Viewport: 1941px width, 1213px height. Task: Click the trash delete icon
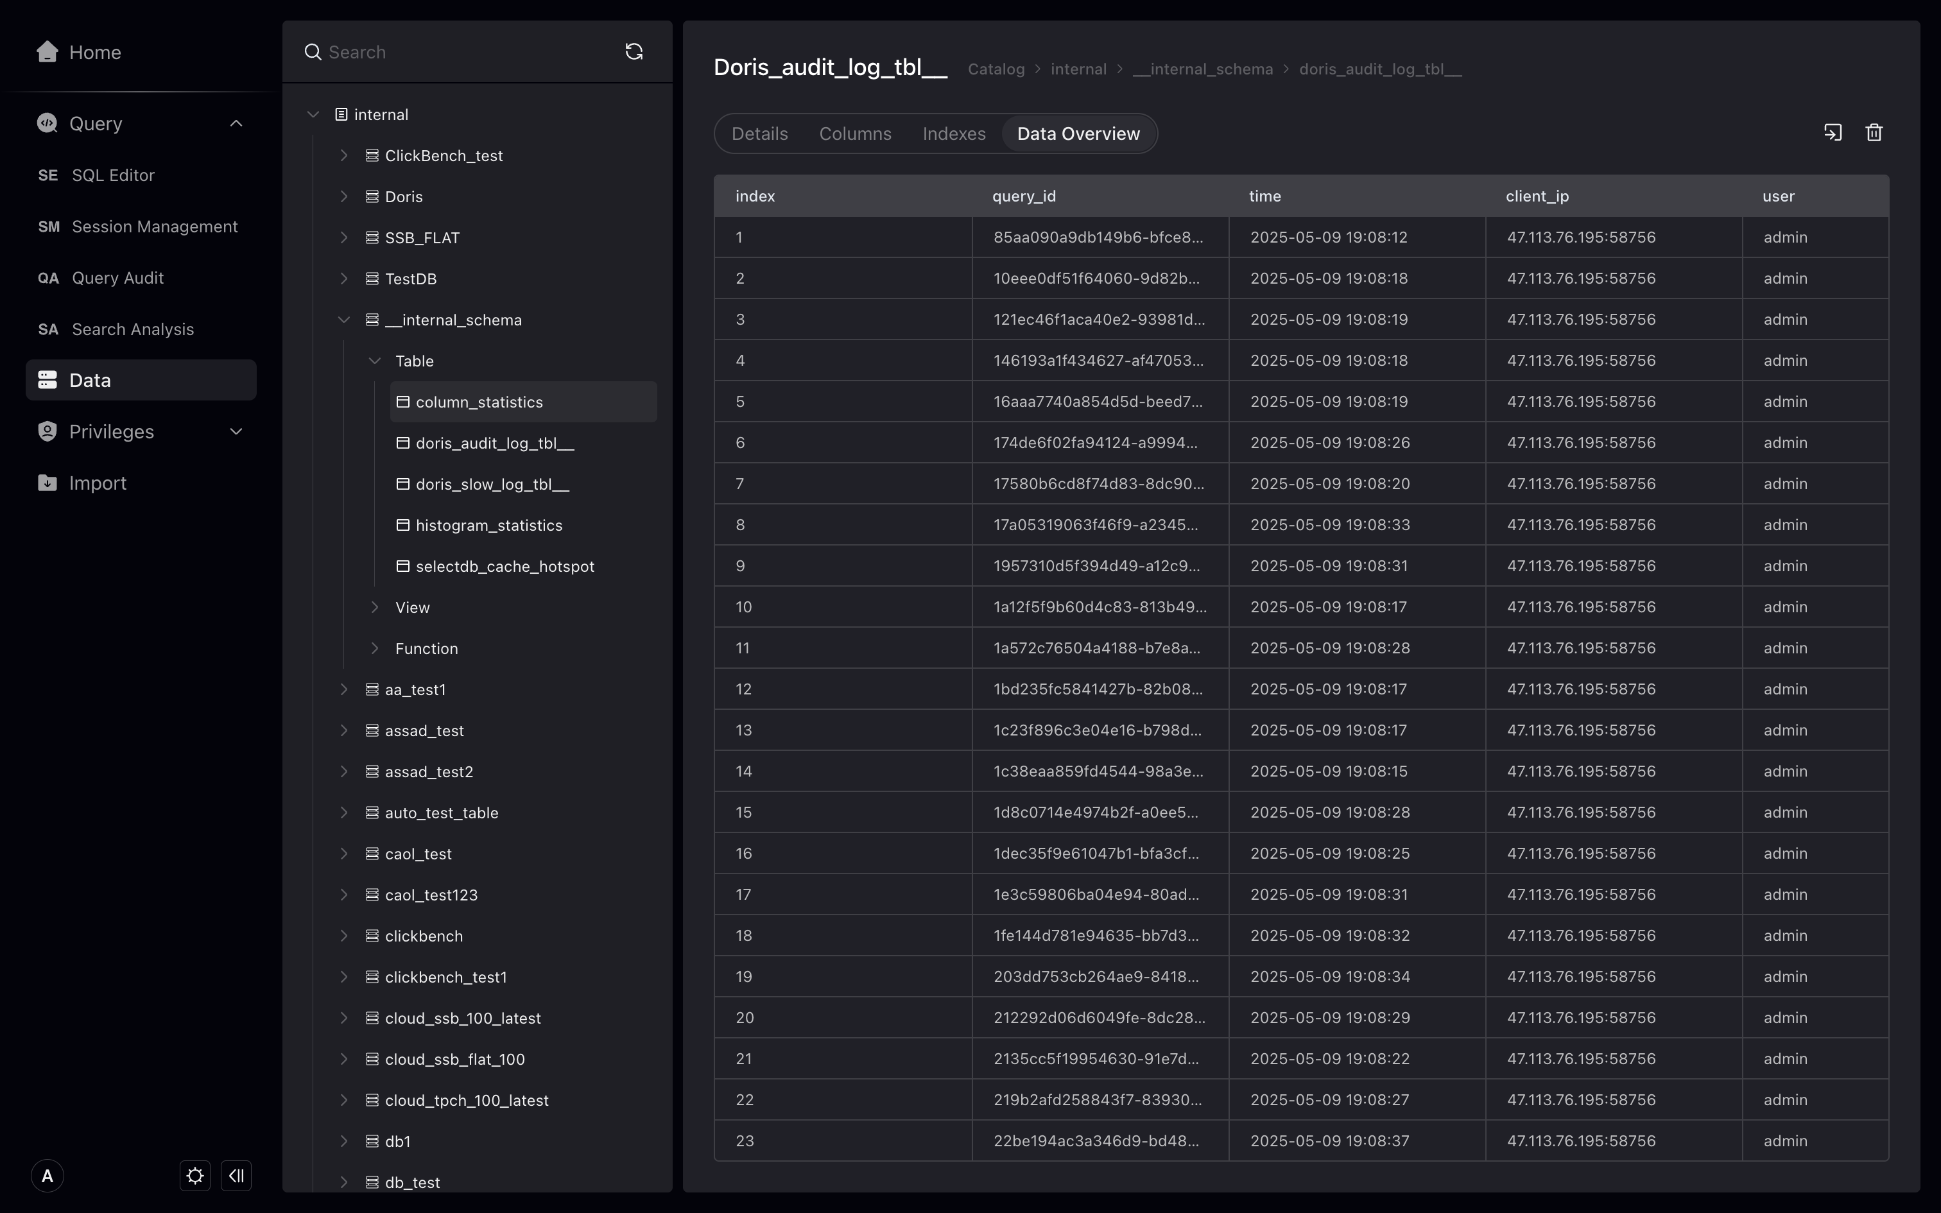click(1874, 132)
